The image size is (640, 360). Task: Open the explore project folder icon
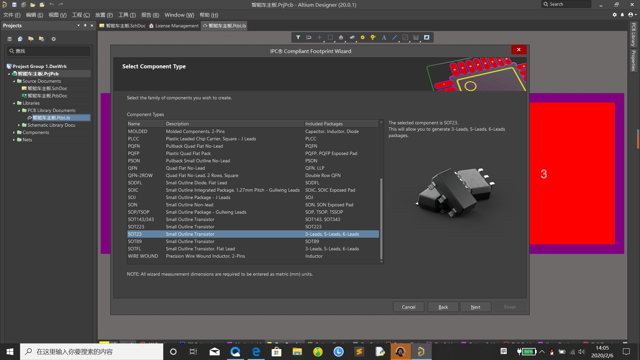[x=31, y=39]
